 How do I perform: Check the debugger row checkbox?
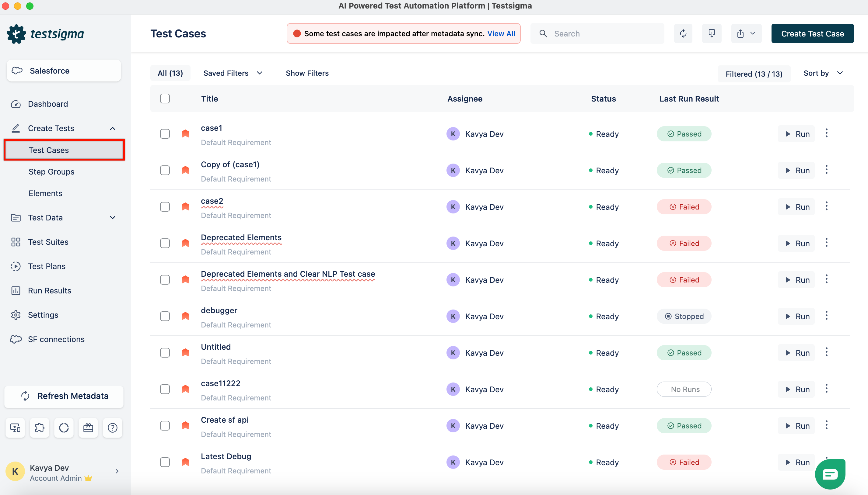click(x=165, y=316)
